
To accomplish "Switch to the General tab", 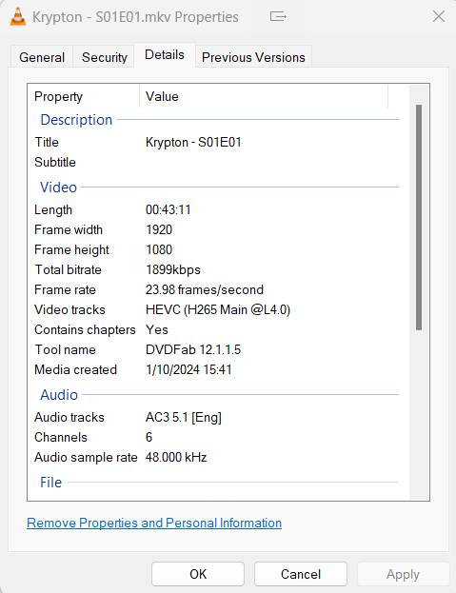I will tap(42, 57).
